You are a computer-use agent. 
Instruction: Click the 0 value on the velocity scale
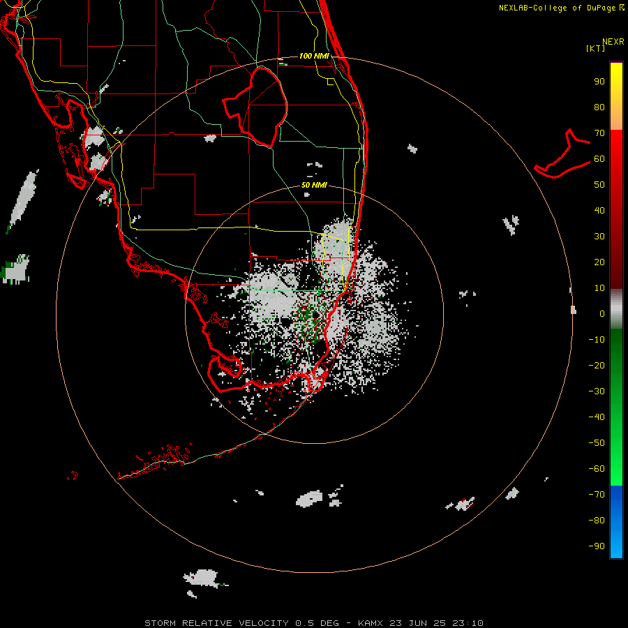coord(602,314)
